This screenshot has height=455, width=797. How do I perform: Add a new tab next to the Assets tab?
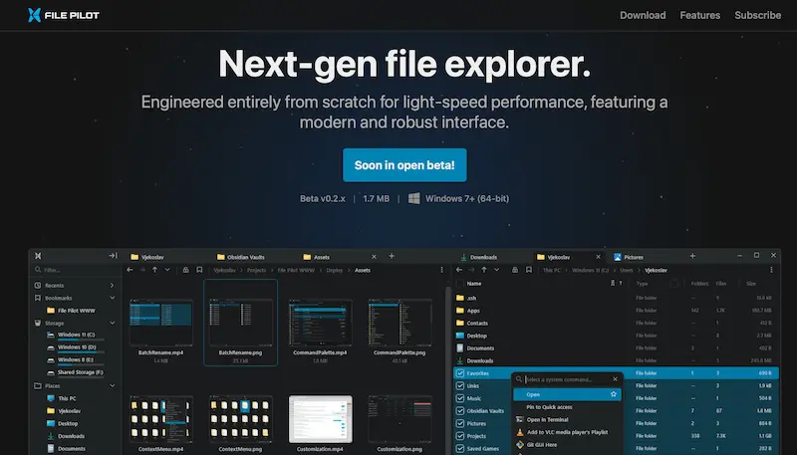pyautogui.click(x=392, y=257)
